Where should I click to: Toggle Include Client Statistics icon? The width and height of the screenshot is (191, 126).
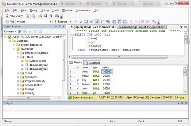tap(108, 22)
